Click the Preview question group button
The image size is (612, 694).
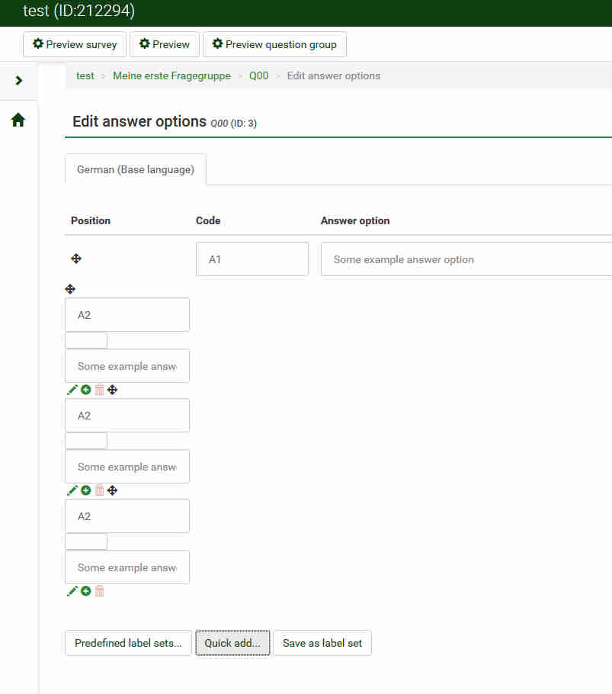click(x=274, y=44)
